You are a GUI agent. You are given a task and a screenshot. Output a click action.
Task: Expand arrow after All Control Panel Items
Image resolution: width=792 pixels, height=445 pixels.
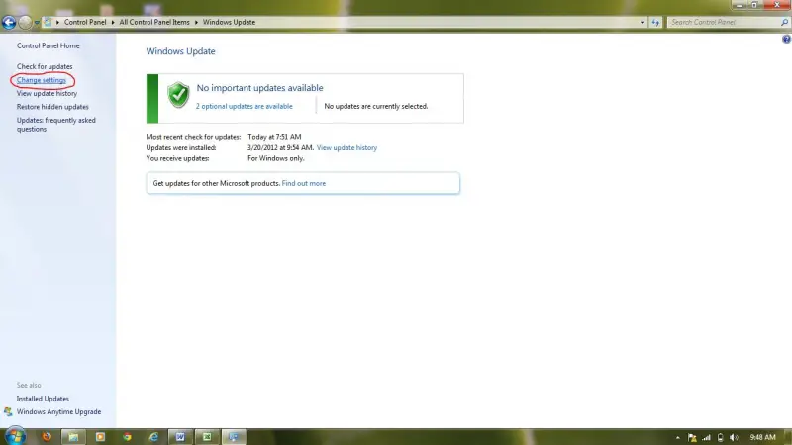196,22
